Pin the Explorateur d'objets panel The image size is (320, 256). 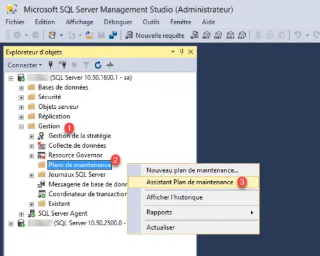click(x=182, y=52)
